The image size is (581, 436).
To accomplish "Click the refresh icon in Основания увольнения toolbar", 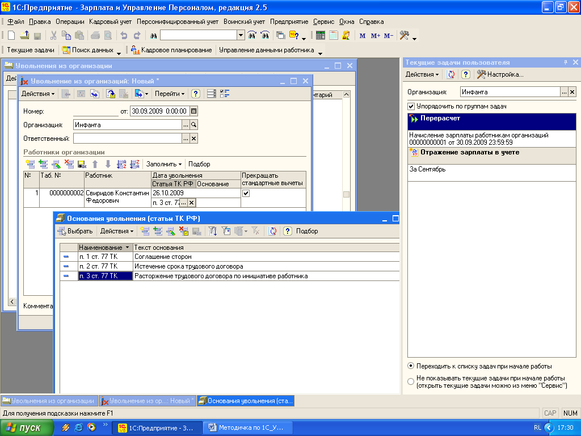I will 273,231.
